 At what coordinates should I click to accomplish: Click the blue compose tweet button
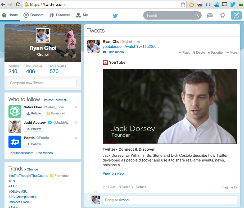point(236,15)
